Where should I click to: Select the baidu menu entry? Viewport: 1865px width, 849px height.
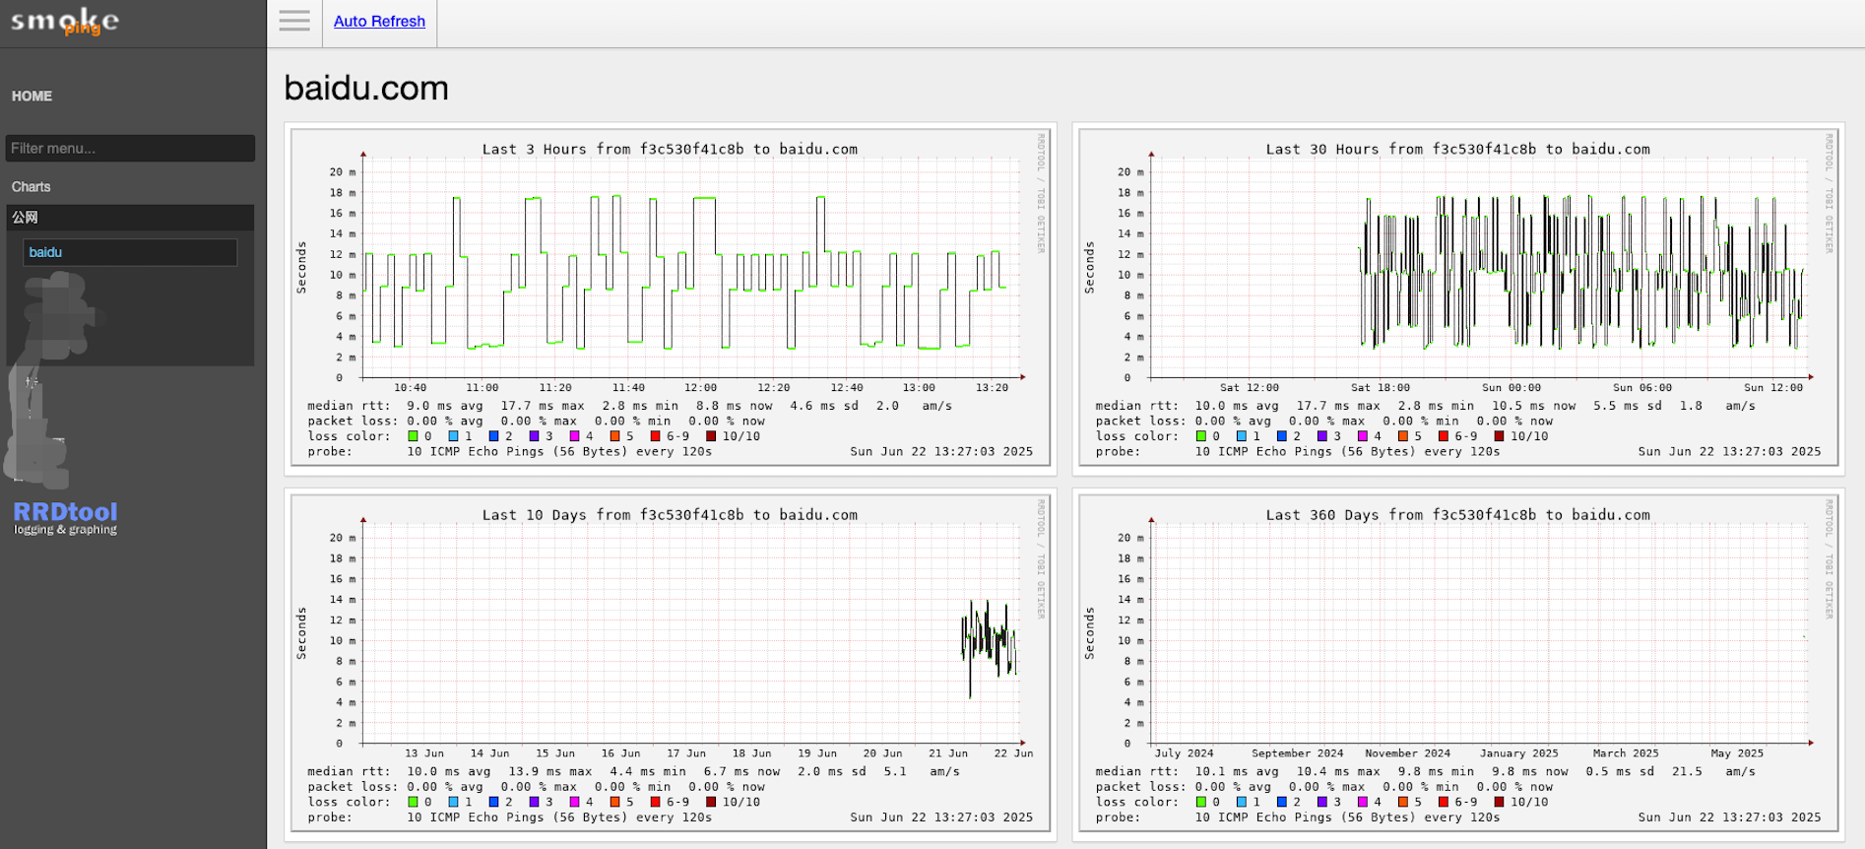(130, 252)
